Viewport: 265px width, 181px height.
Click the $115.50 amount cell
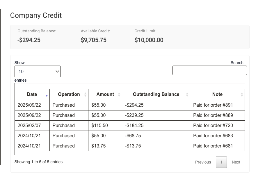[99, 126]
